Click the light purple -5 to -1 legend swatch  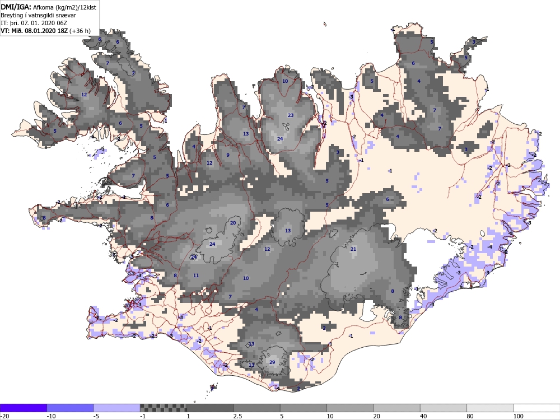coord(117,408)
